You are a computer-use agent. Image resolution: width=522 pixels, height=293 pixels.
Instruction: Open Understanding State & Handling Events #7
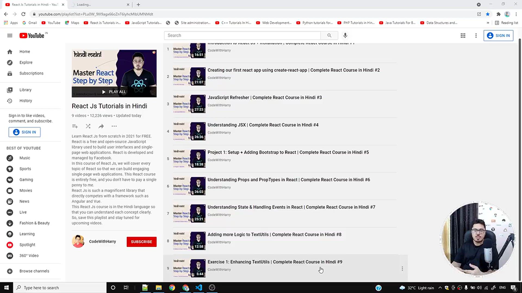click(x=291, y=207)
